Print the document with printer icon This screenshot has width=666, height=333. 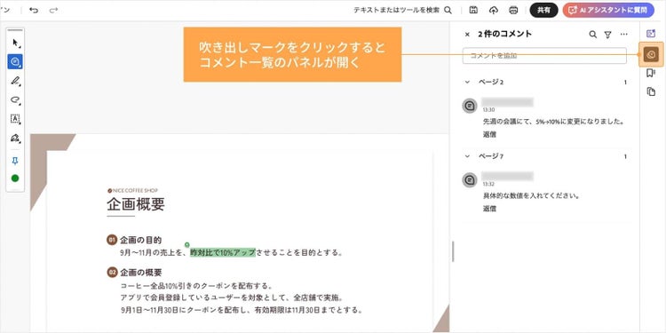point(513,10)
